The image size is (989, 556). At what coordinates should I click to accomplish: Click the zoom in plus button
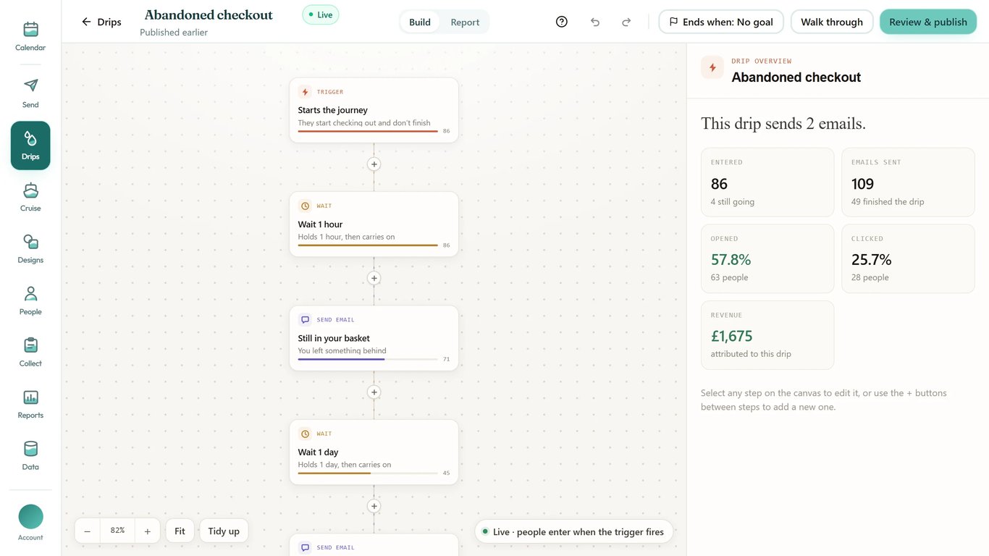(147, 531)
